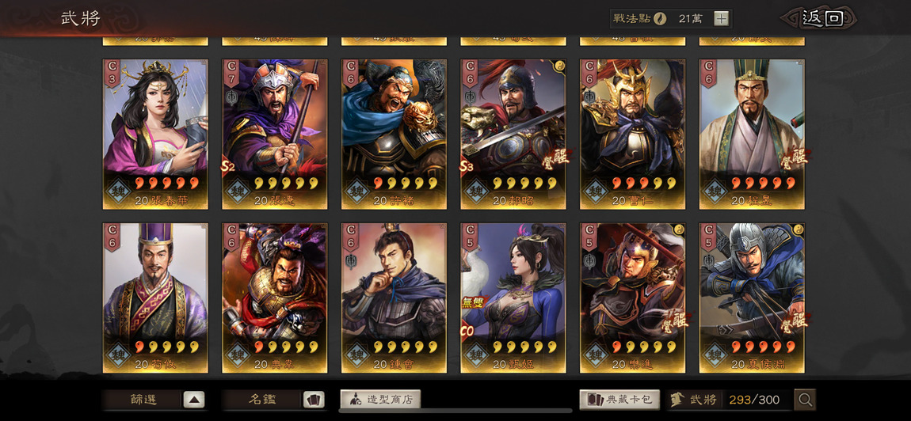Select the 典韋 general card
This screenshot has width=911, height=421.
tap(274, 298)
